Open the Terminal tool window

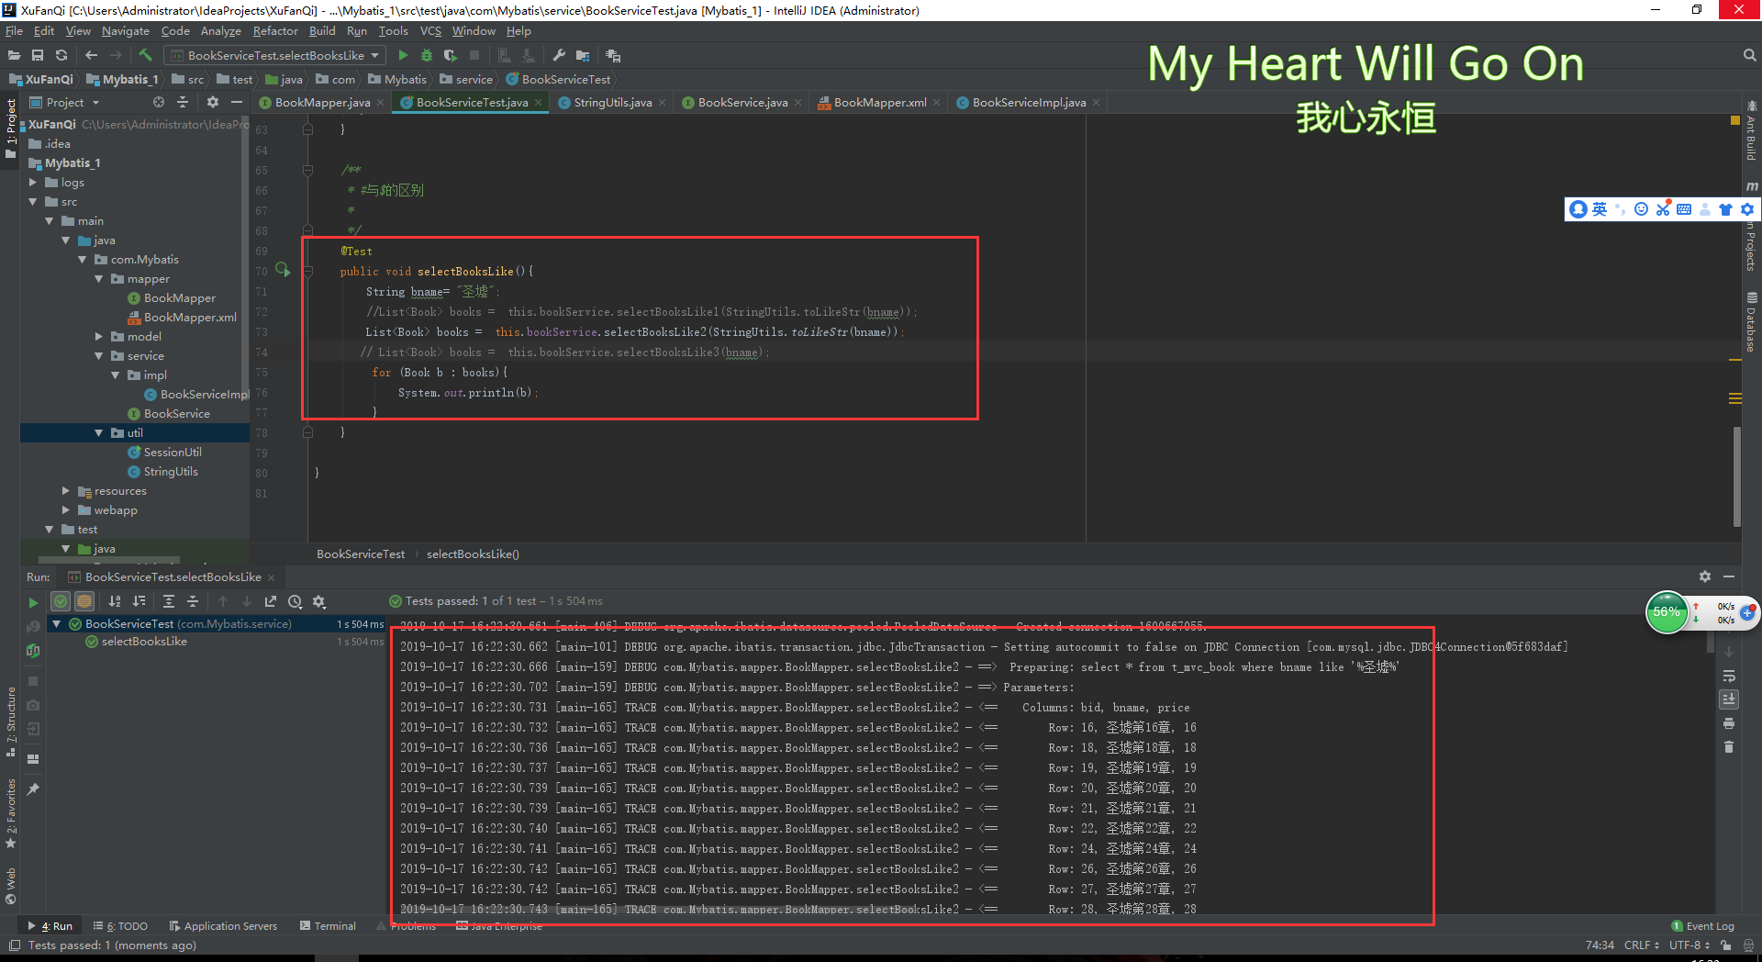click(328, 926)
